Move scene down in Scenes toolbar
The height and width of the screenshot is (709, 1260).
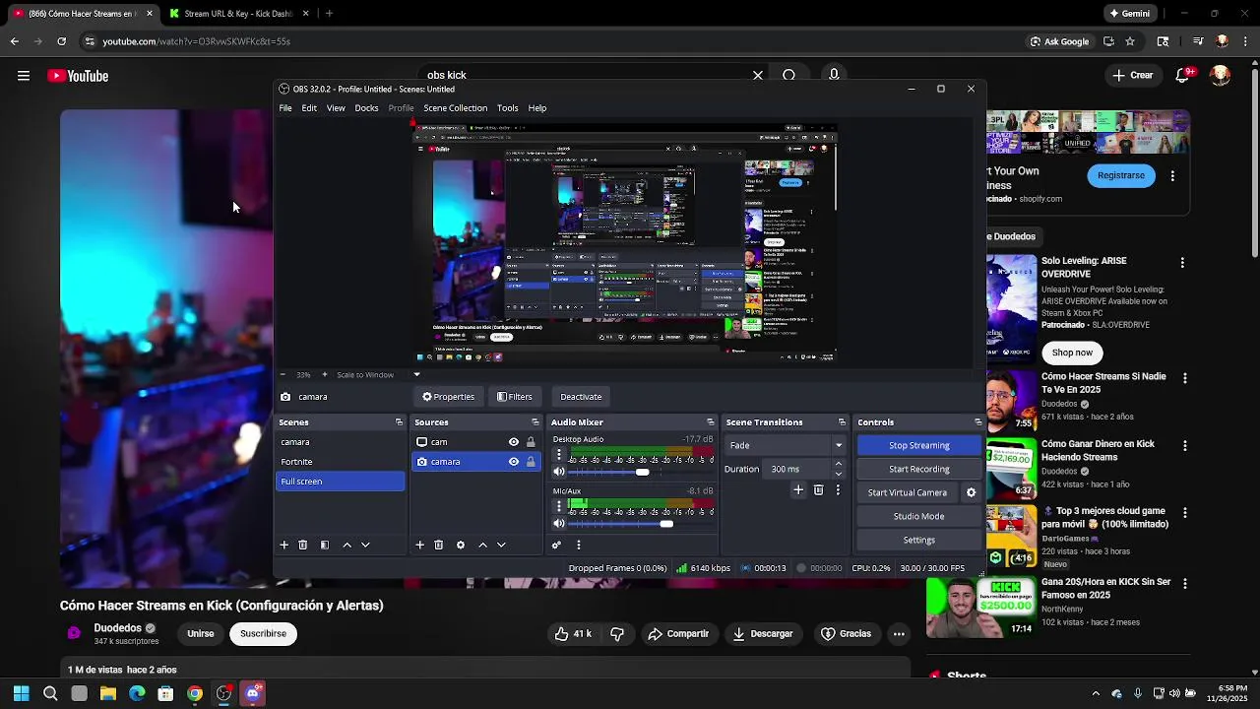[365, 545]
